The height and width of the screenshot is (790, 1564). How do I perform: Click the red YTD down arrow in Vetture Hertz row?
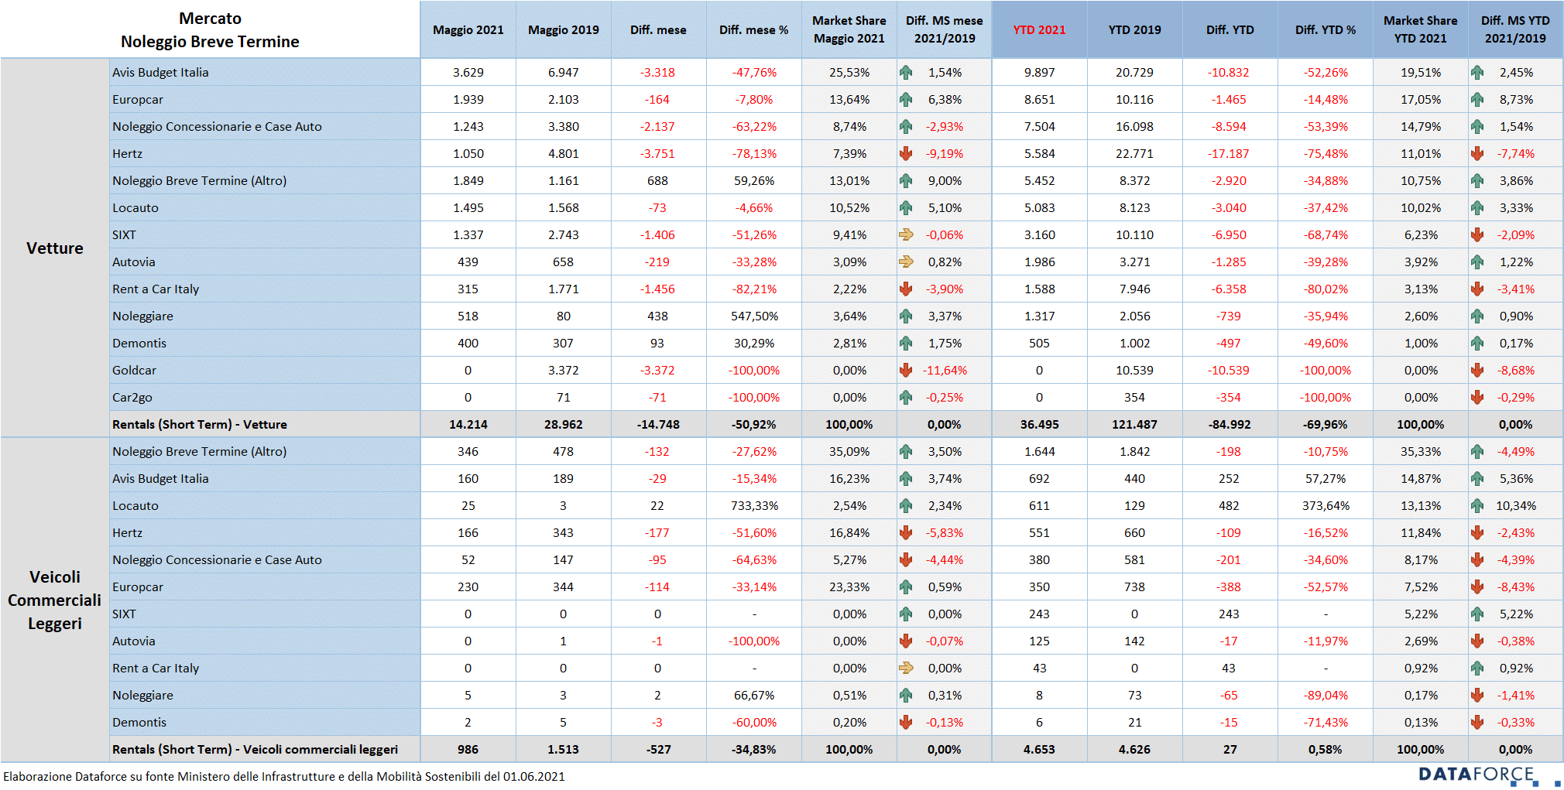[x=1477, y=154]
